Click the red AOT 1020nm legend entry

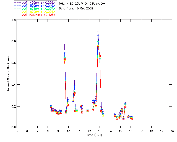[x=39, y=15]
